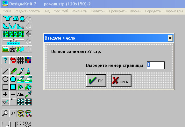Open the question mark help icon

coord(5,60)
